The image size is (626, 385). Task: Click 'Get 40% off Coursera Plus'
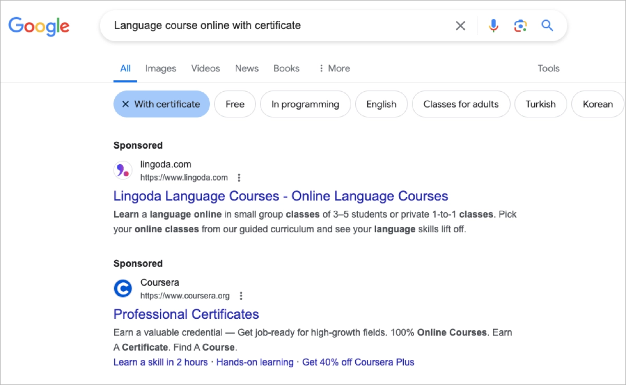[x=358, y=362]
